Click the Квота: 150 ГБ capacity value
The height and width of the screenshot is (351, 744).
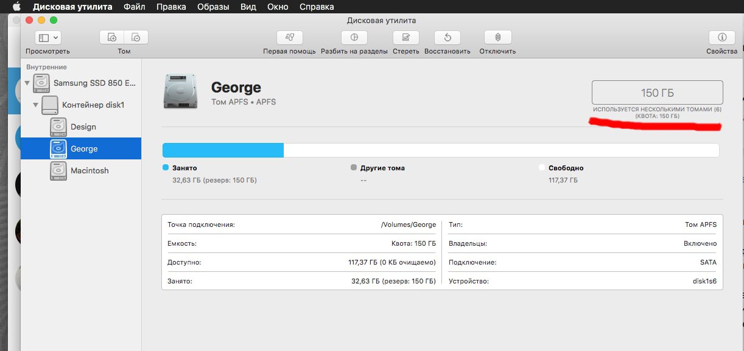tap(414, 243)
